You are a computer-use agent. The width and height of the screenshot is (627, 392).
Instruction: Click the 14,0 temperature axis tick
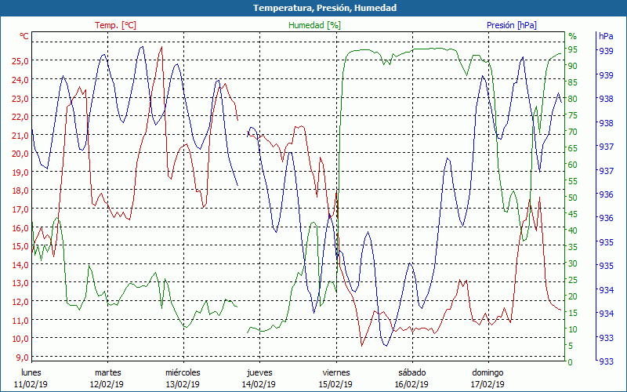tap(21, 264)
